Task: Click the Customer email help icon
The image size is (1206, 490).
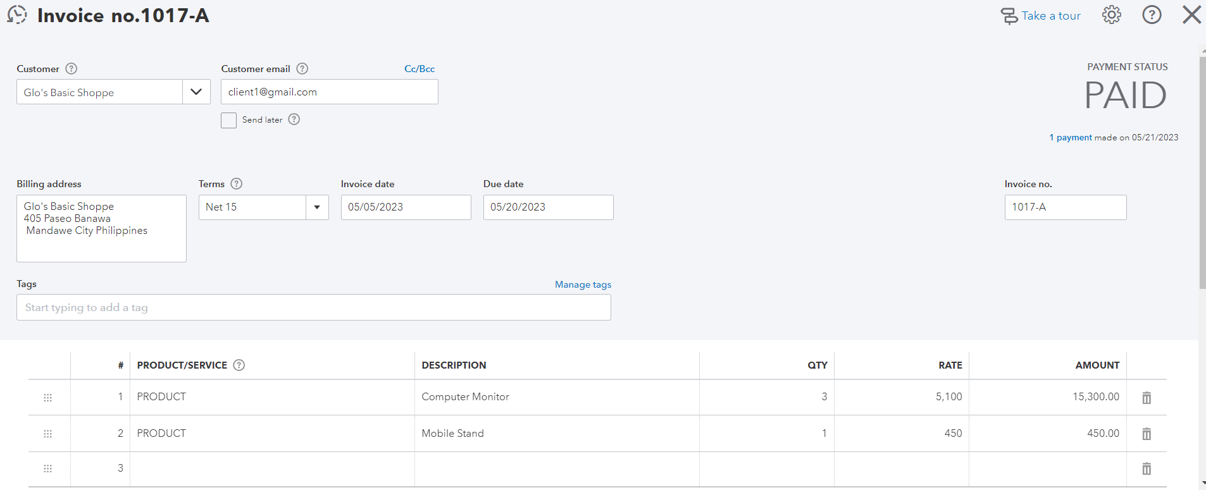Action: (x=302, y=68)
